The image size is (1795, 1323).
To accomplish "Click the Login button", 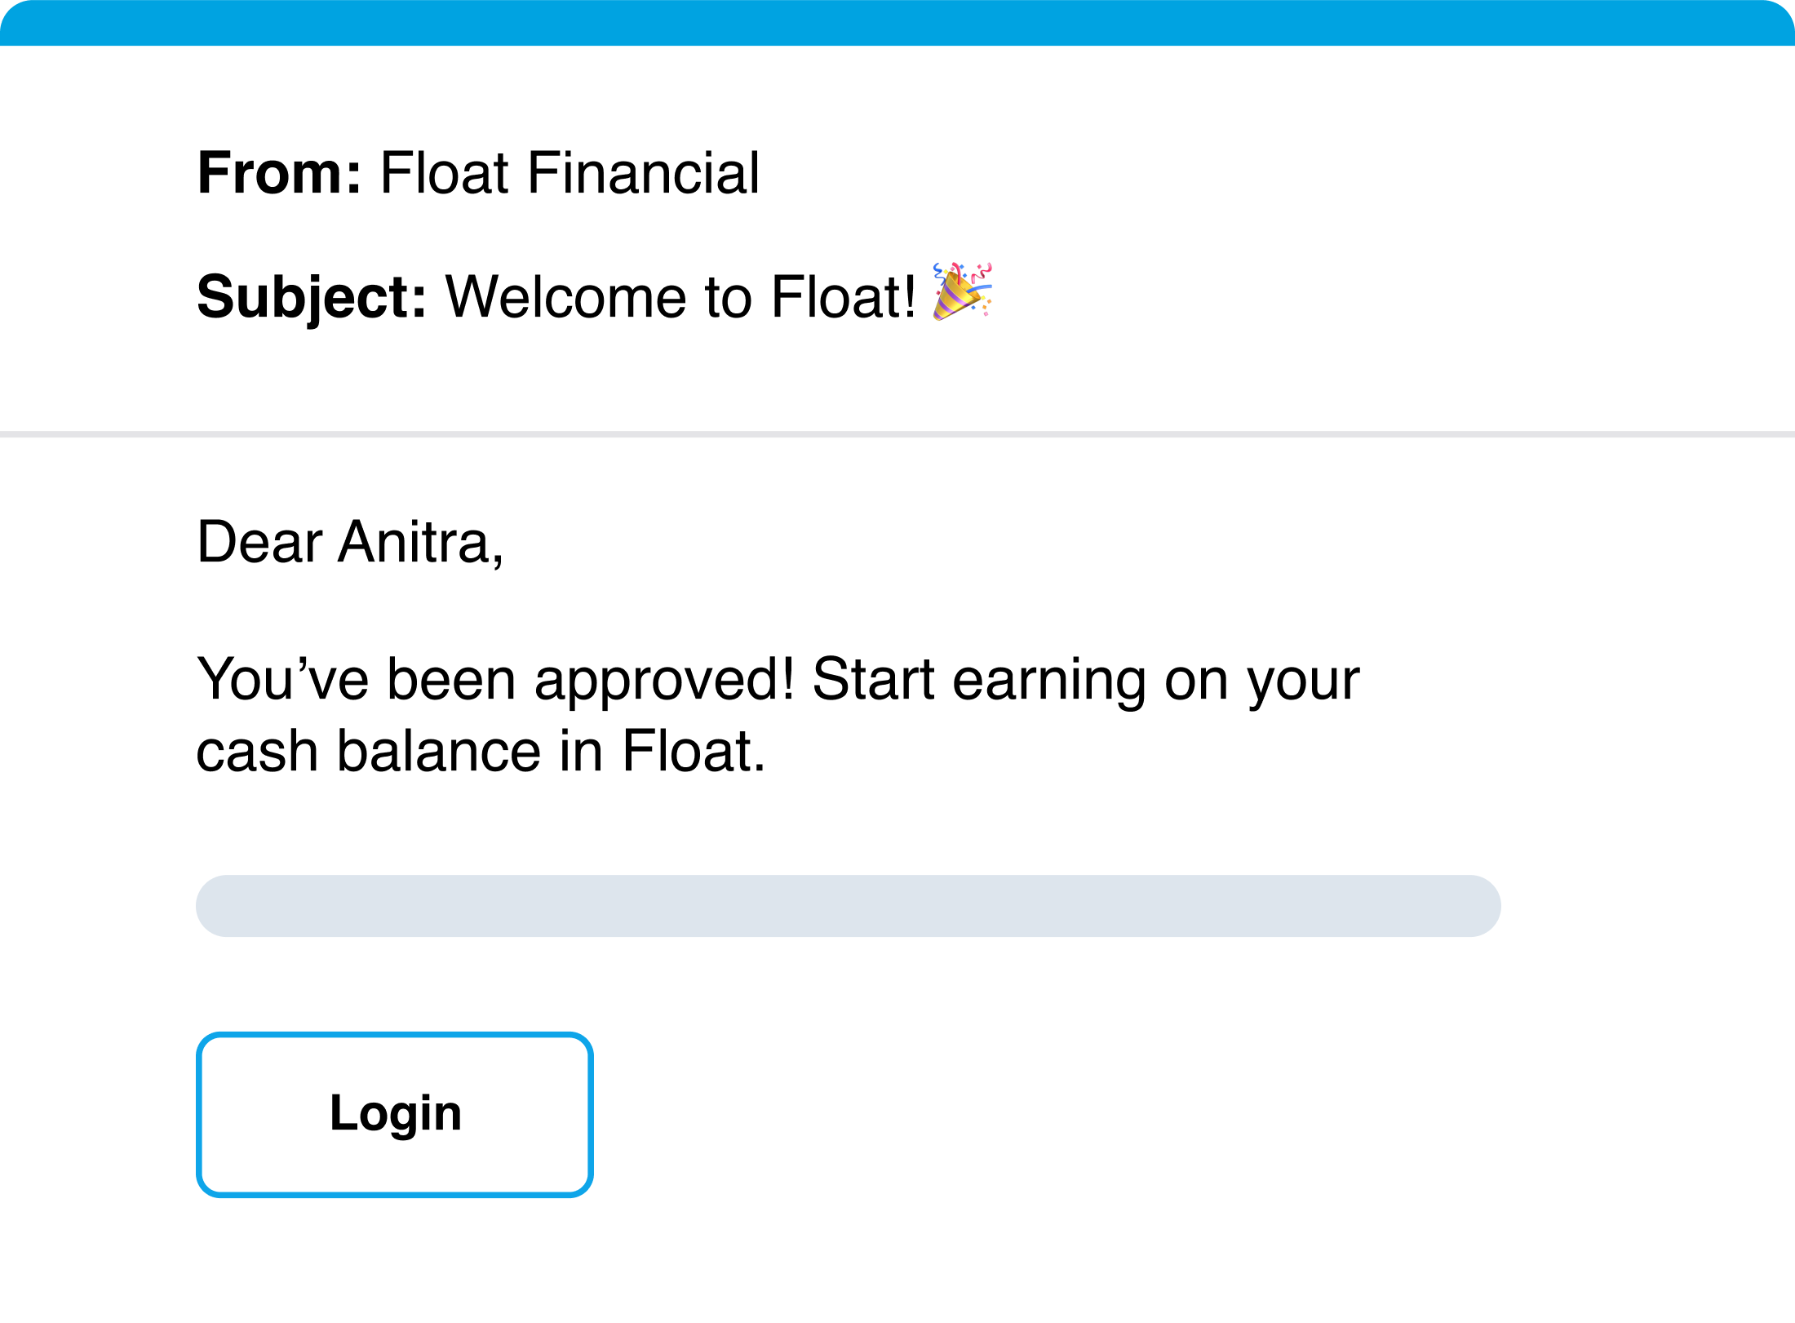I will pos(394,1114).
